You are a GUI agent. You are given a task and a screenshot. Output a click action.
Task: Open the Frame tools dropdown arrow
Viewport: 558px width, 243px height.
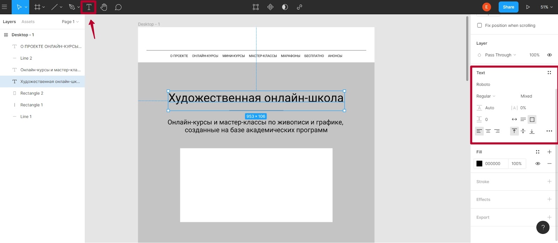pos(44,7)
